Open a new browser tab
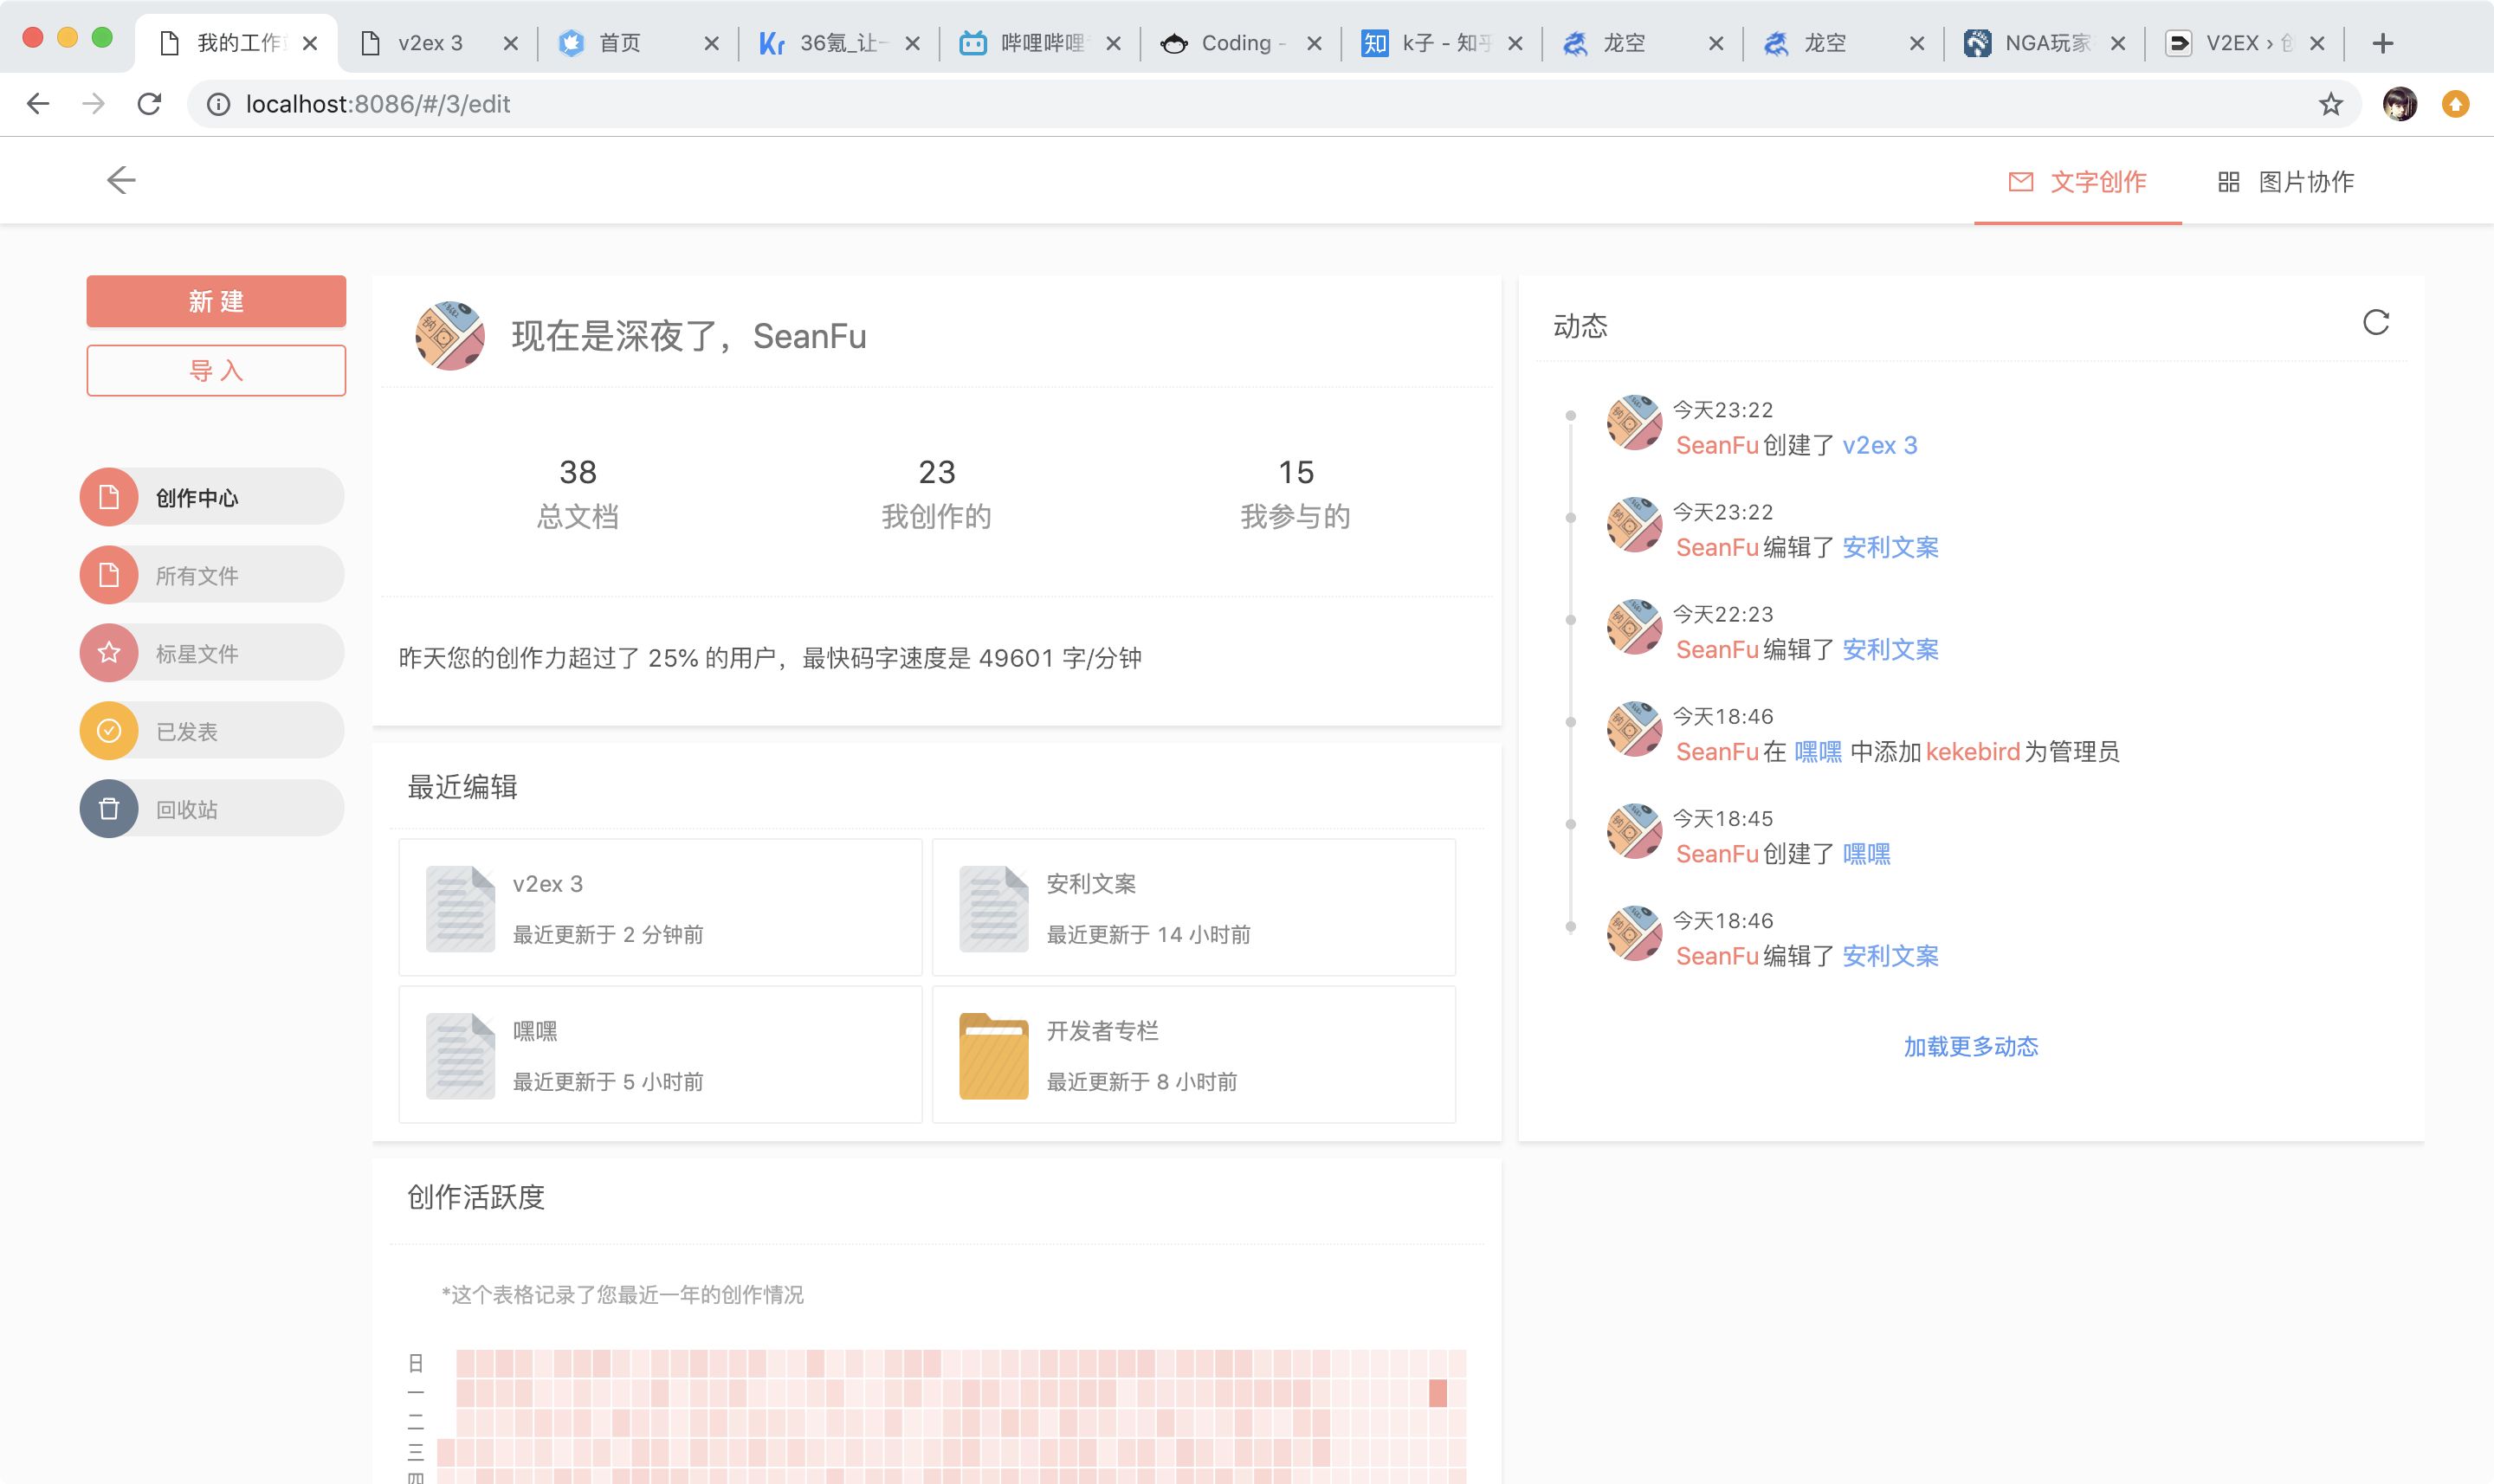2494x1484 pixels. pyautogui.click(x=2382, y=43)
